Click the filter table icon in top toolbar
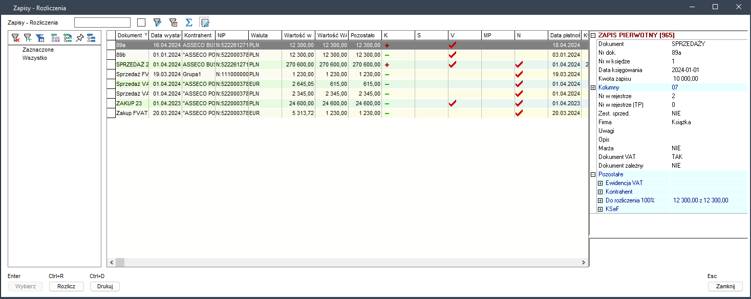The image size is (751, 299). [x=173, y=22]
